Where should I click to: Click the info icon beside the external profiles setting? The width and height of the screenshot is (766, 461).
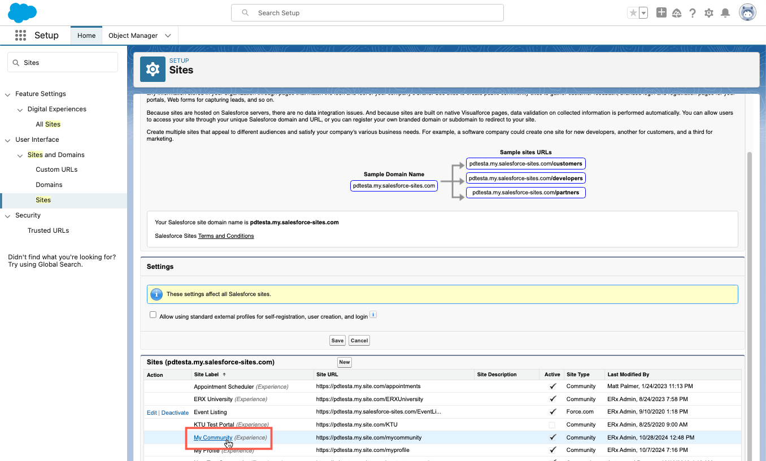point(373,315)
